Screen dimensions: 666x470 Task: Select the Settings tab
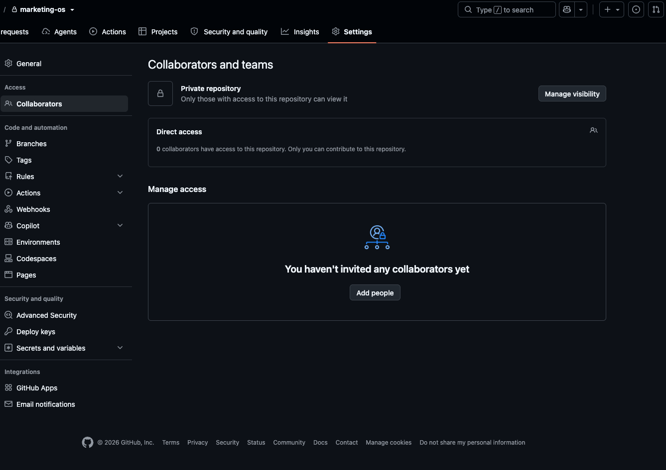352,32
